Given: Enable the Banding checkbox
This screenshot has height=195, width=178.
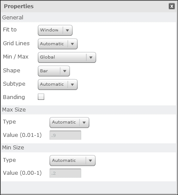Looking at the screenshot, I should pyautogui.click(x=41, y=97).
